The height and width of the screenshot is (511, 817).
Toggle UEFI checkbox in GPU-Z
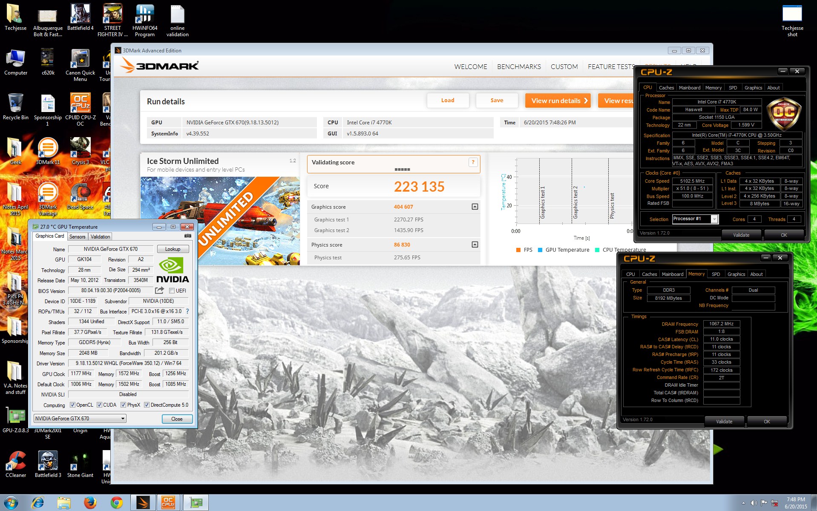pos(172,291)
